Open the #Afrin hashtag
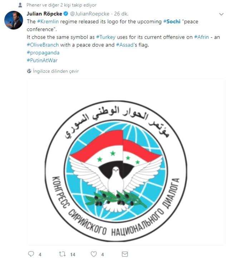 pyautogui.click(x=201, y=37)
